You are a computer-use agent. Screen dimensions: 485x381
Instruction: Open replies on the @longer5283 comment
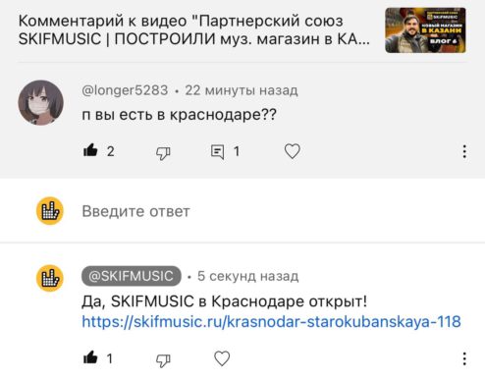(217, 151)
